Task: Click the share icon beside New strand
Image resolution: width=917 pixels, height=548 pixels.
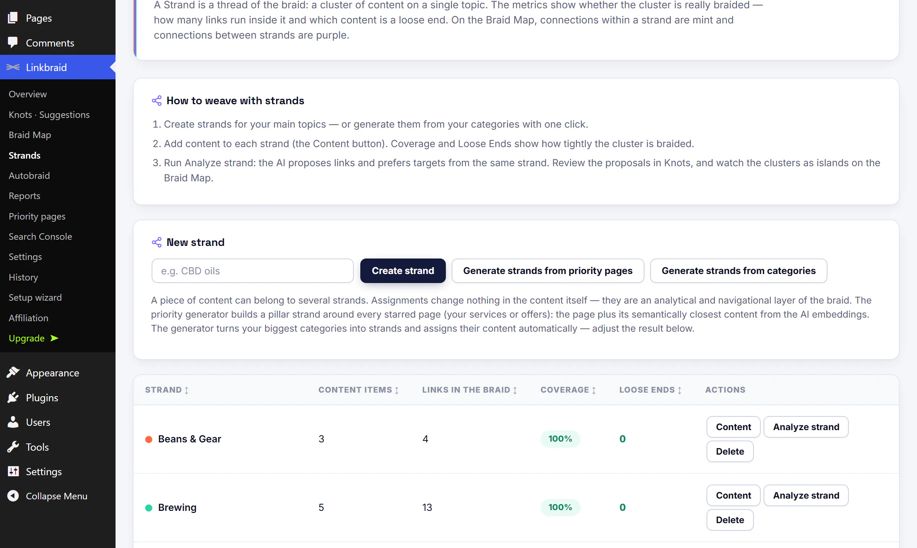Action: tap(157, 242)
